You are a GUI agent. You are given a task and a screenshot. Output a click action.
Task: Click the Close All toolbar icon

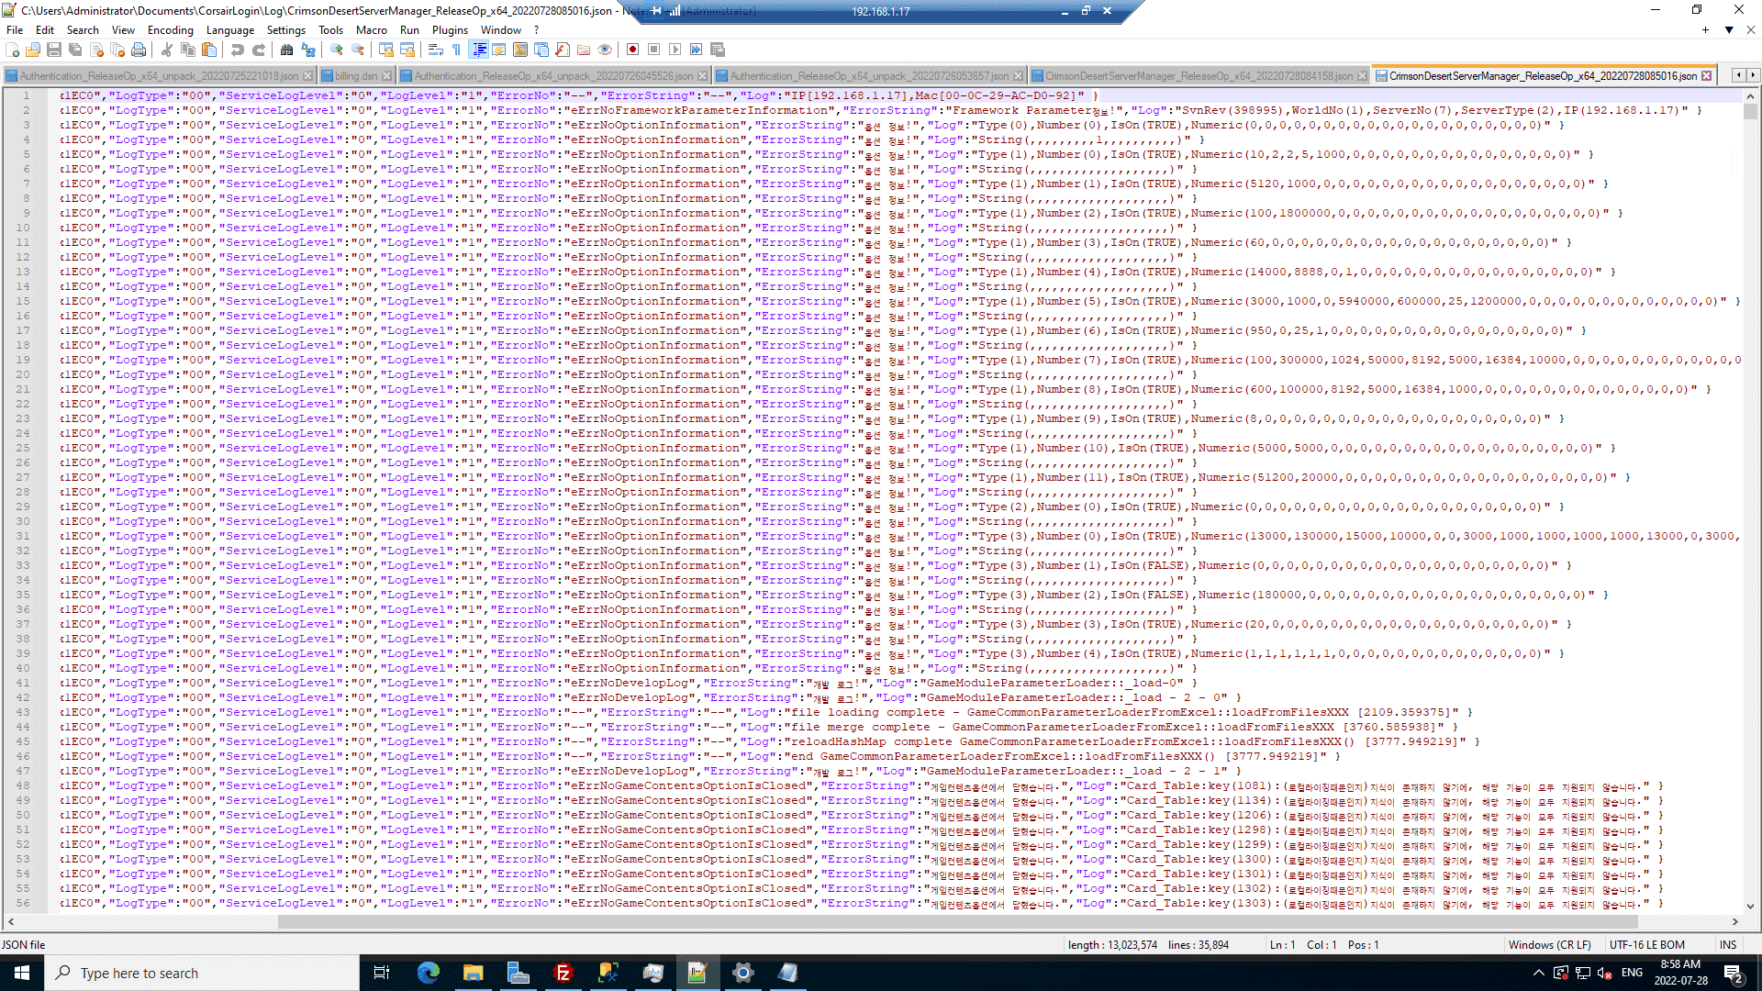pos(117,50)
